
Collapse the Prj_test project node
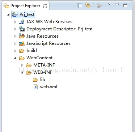pos(8,14)
